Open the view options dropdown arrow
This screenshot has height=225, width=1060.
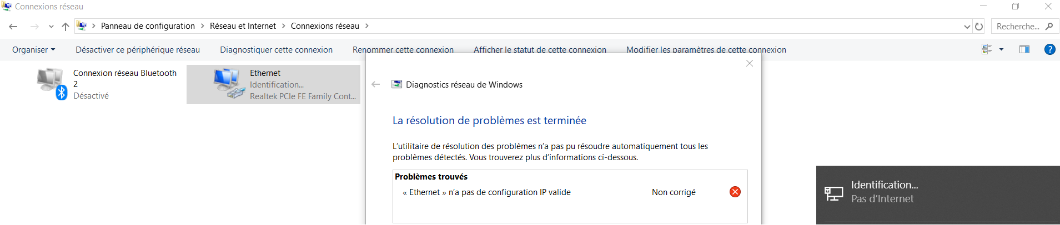[x=1001, y=49]
